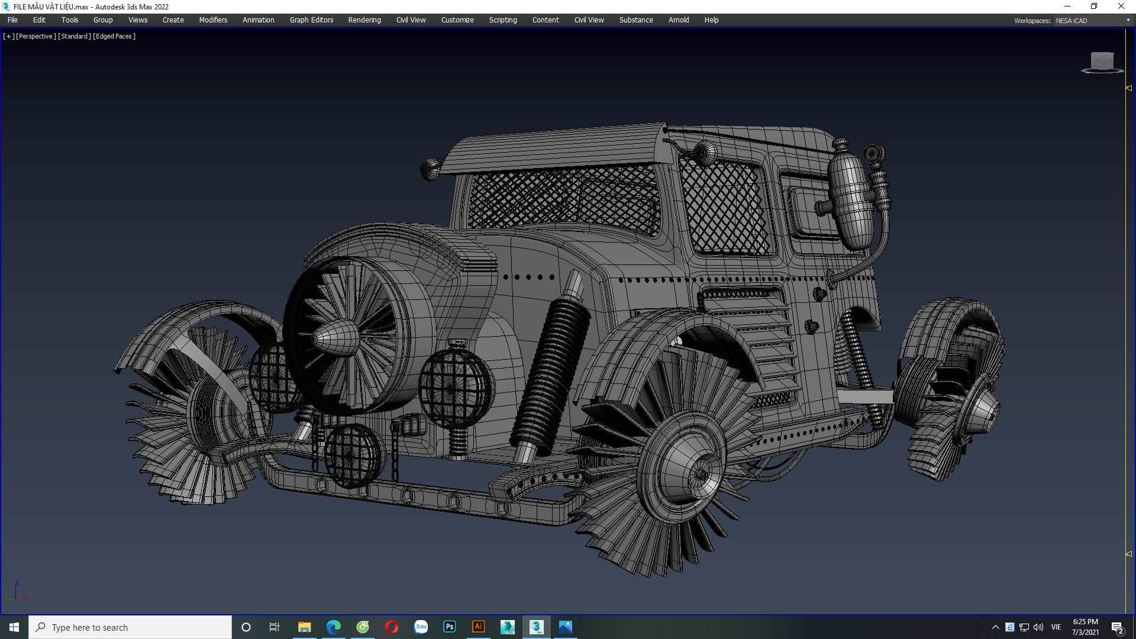This screenshot has width=1136, height=639.
Task: Open the [+] viewport general menu
Action: [8, 37]
